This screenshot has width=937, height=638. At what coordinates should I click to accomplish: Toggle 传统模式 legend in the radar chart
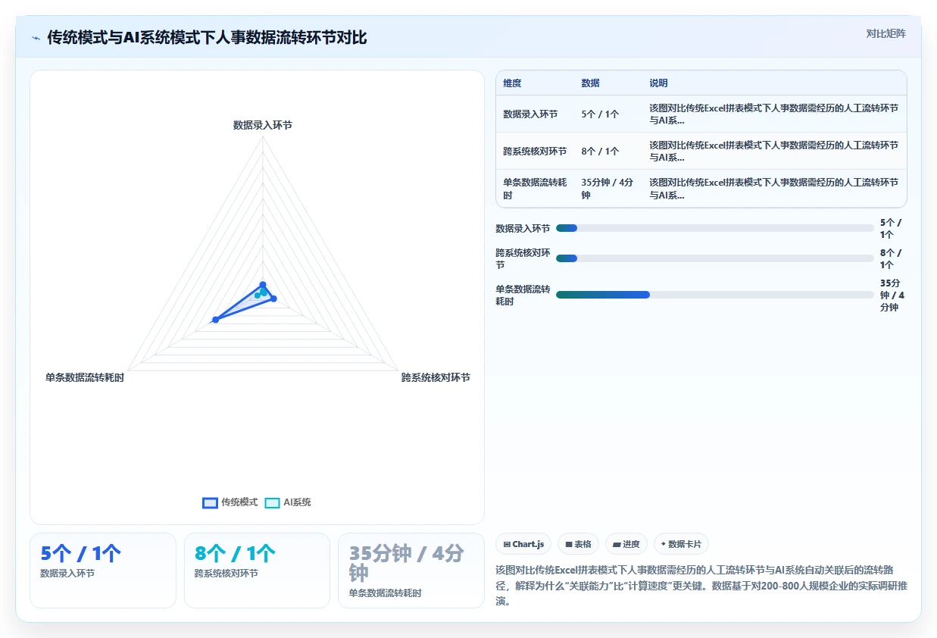coord(230,502)
